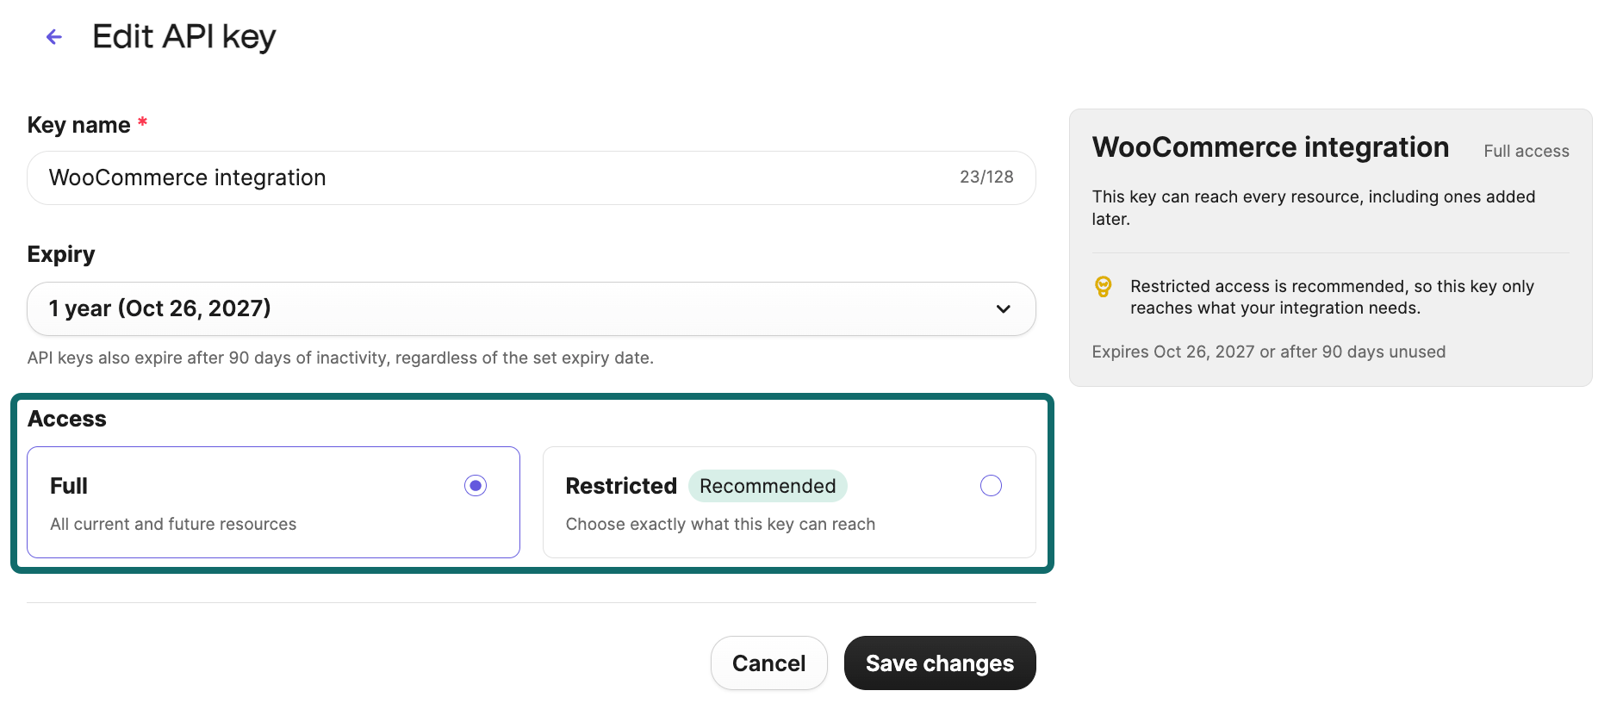Click the Cancel button
Screen dimensions: 1623x722
768,663
